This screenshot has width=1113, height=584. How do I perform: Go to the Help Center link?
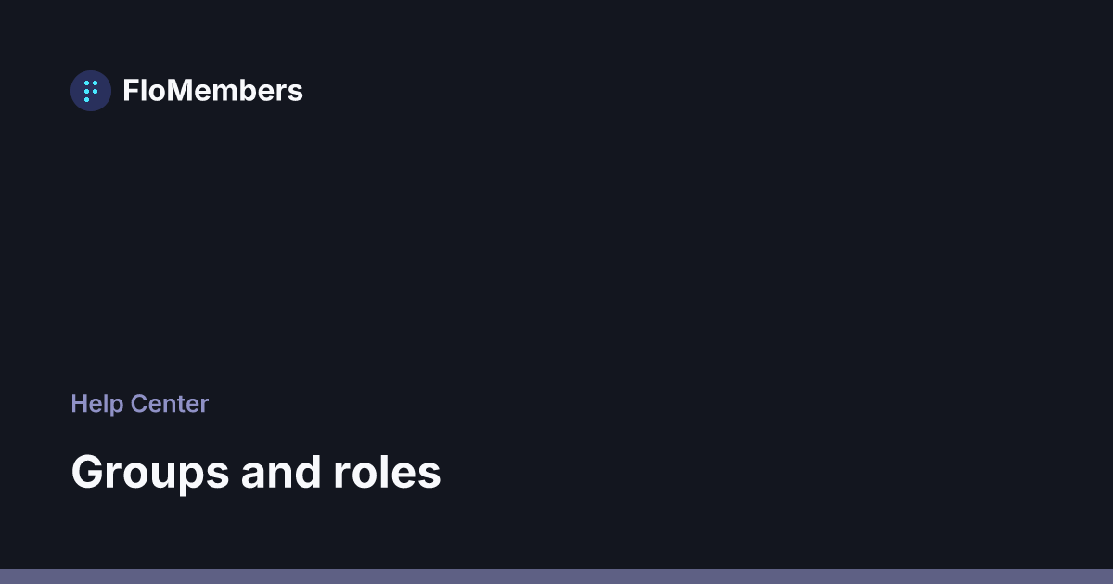[139, 403]
